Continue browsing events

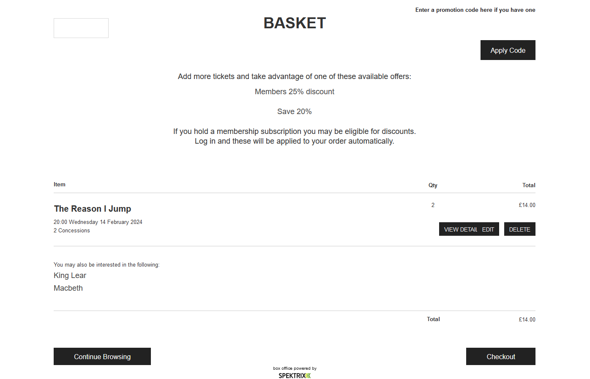point(102,357)
